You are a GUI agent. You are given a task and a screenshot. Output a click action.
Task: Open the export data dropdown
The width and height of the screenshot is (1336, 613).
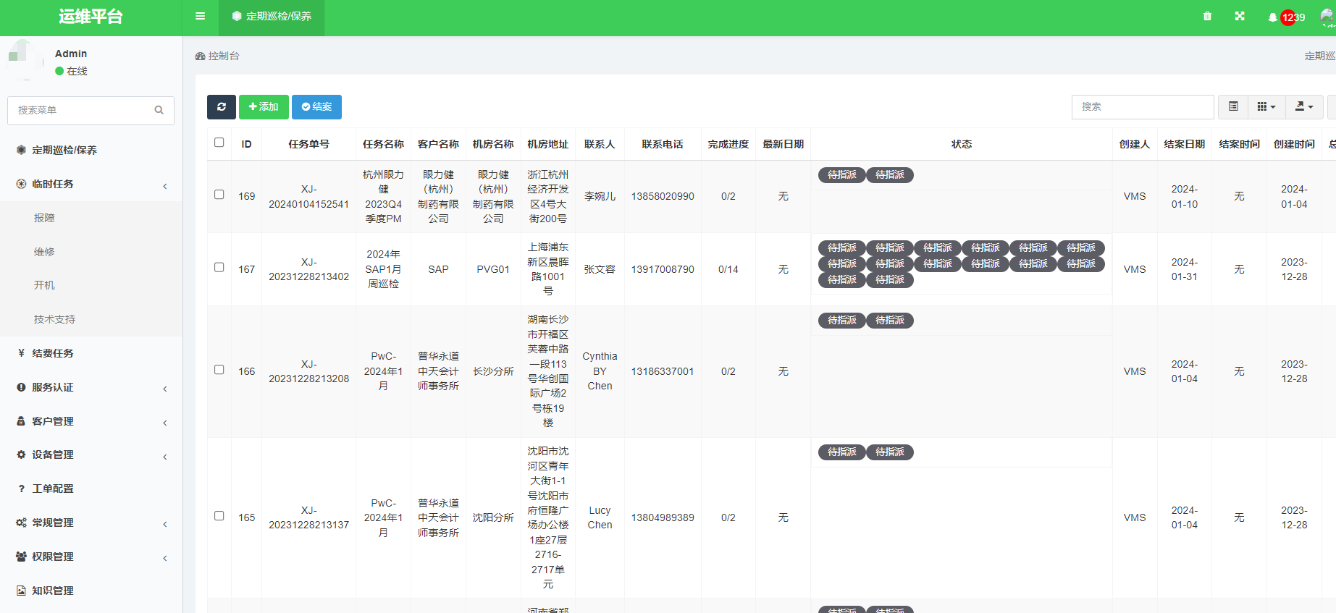click(x=1304, y=106)
